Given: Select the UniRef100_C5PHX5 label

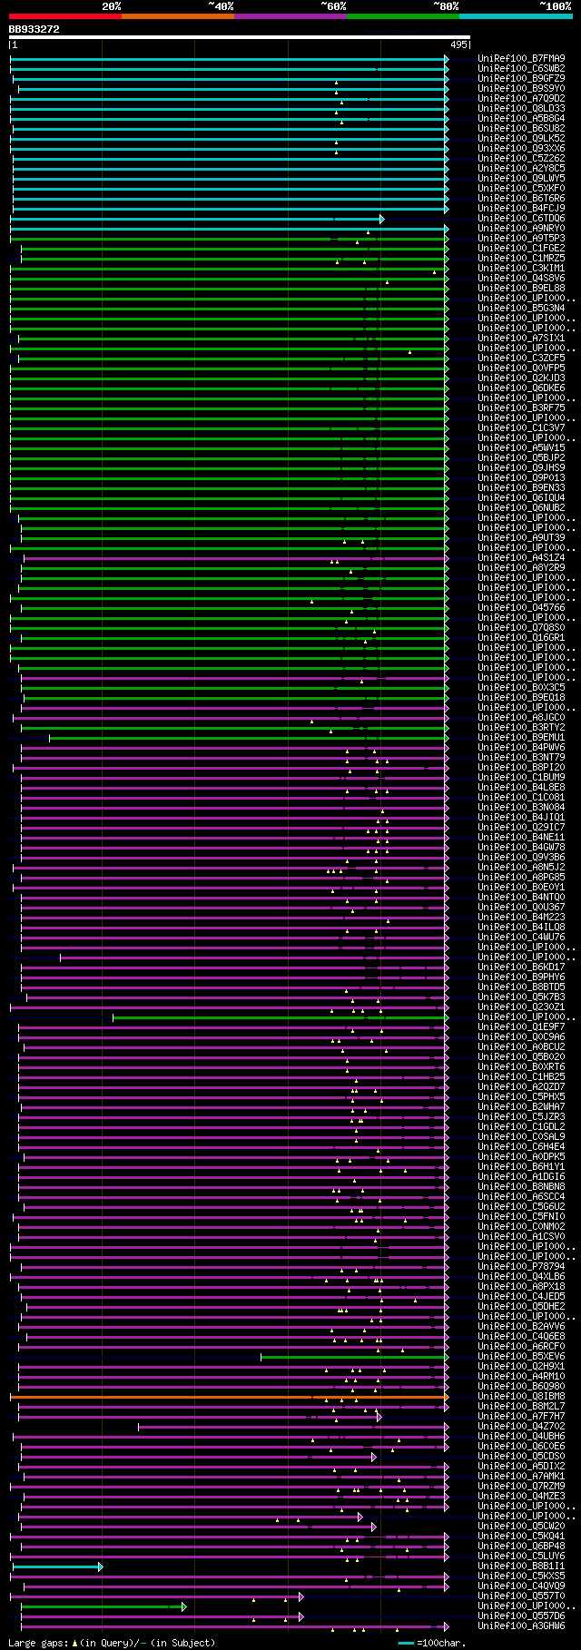Looking at the screenshot, I should coord(521,1096).
